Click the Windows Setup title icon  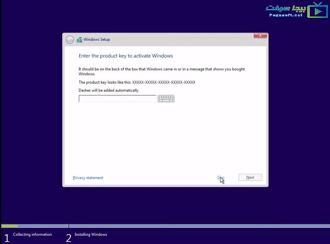(79, 40)
